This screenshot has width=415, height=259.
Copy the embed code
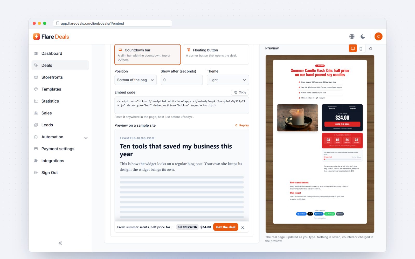point(240,92)
